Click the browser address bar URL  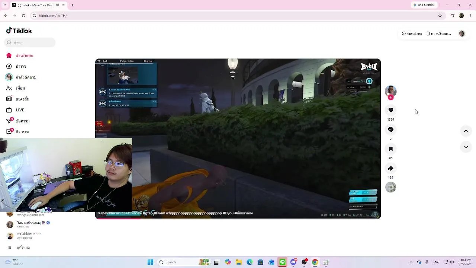(53, 16)
